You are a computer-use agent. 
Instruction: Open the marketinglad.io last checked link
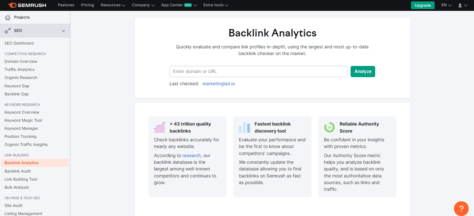219,84
